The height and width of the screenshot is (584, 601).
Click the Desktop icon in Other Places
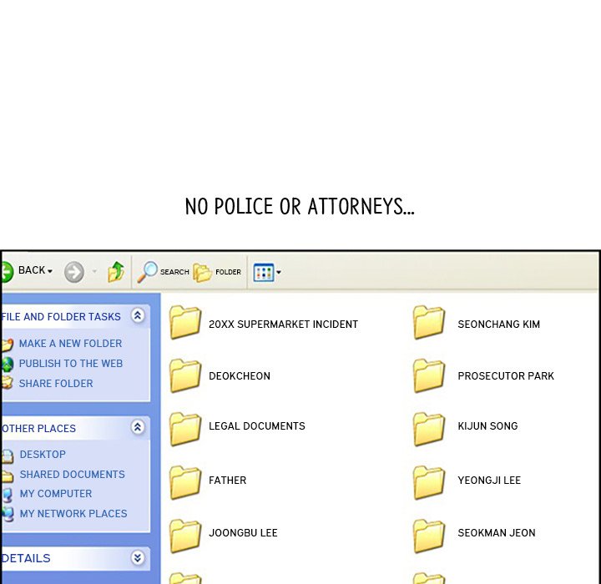(x=8, y=456)
